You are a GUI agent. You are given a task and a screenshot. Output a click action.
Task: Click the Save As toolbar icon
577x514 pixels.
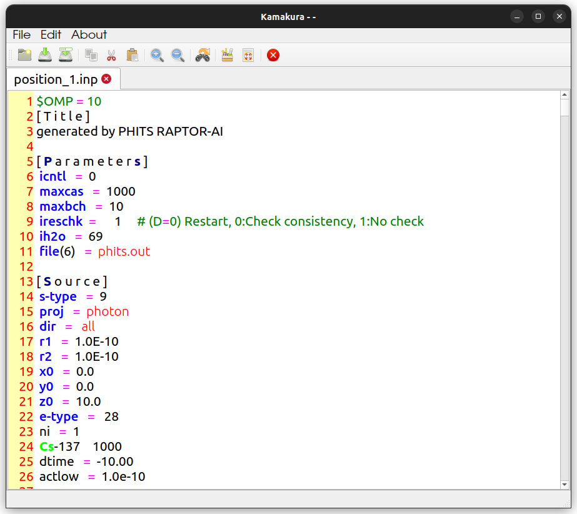pyautogui.click(x=66, y=55)
